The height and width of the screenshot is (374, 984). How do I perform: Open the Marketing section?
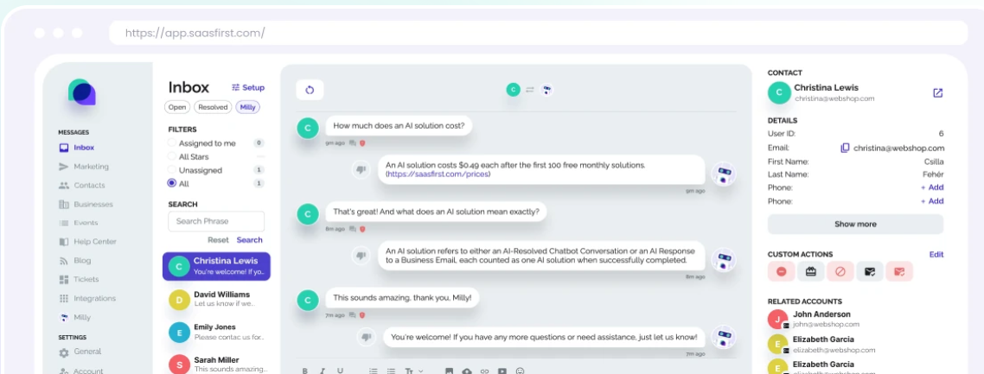pos(84,167)
